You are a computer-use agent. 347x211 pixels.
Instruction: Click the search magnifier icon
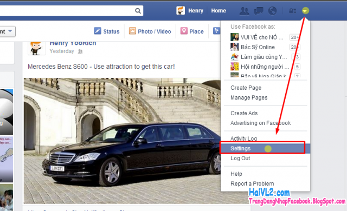pyautogui.click(x=138, y=11)
